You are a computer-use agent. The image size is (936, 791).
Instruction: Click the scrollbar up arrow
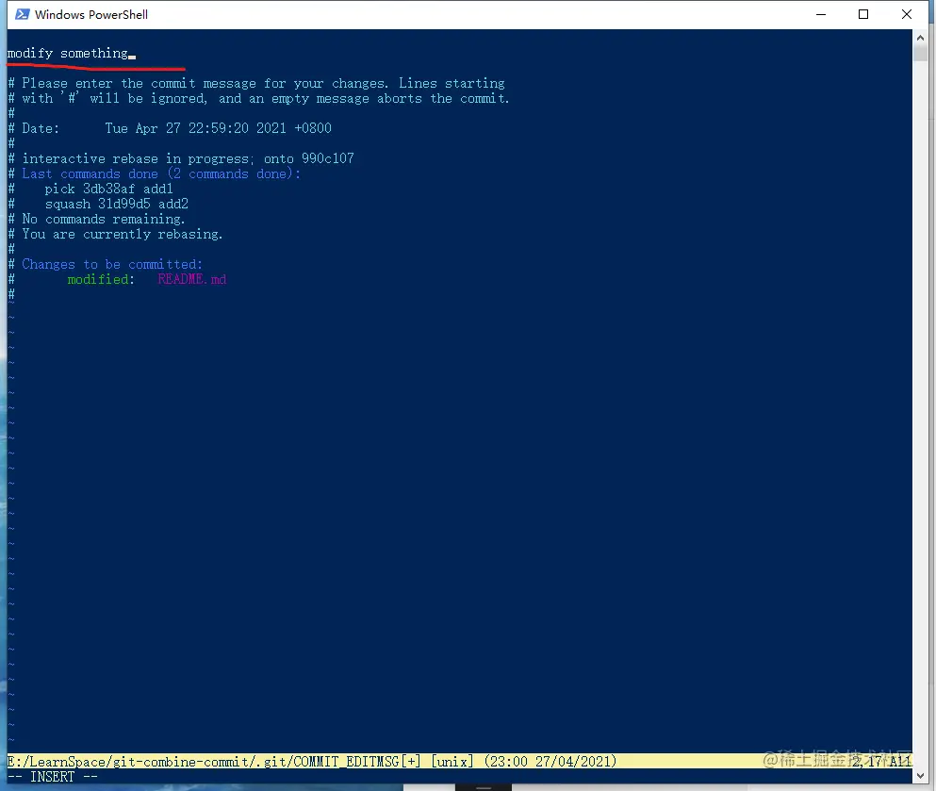coord(921,39)
